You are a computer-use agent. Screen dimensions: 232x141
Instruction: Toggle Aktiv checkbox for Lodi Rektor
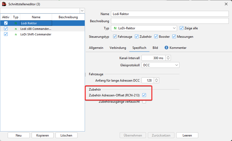[x=6, y=23]
